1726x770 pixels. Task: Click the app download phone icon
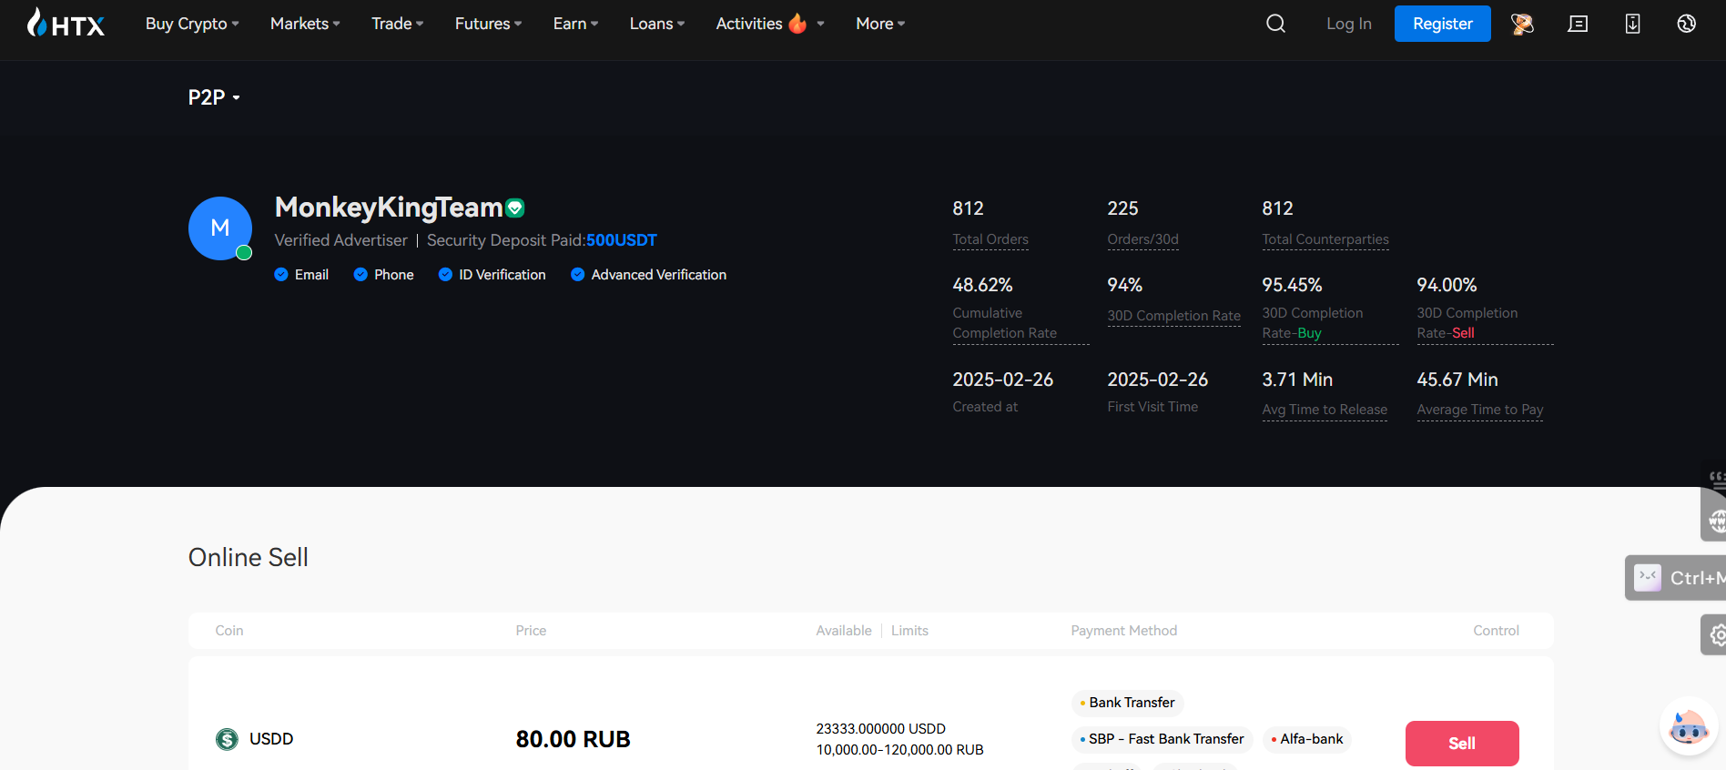tap(1632, 24)
